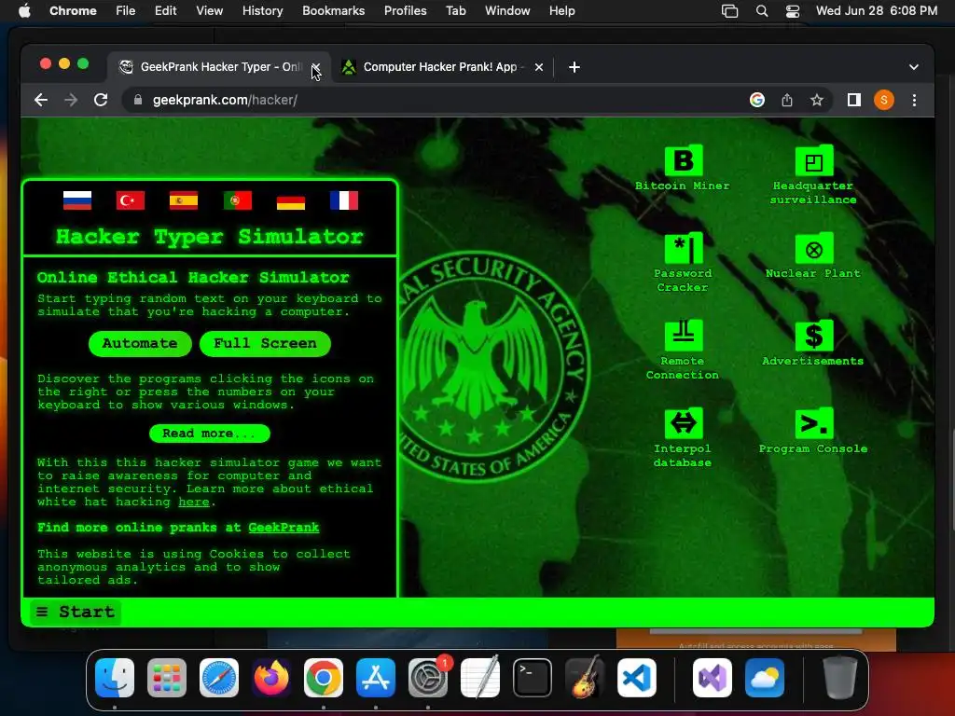The height and width of the screenshot is (716, 955).
Task: Select the Spanish flag language
Action: [x=184, y=200]
